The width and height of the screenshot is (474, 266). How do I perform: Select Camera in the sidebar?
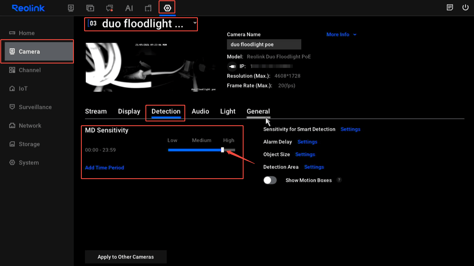point(39,52)
